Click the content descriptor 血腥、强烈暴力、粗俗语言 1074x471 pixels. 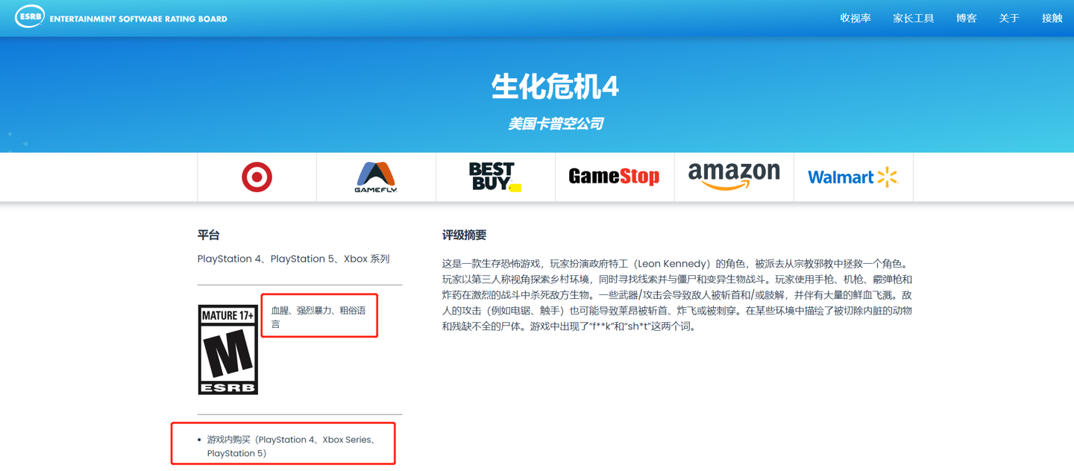tap(318, 315)
